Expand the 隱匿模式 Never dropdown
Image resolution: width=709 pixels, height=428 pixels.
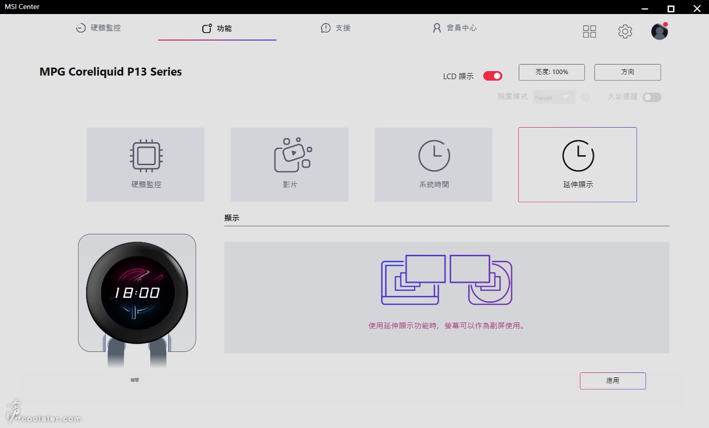click(553, 97)
